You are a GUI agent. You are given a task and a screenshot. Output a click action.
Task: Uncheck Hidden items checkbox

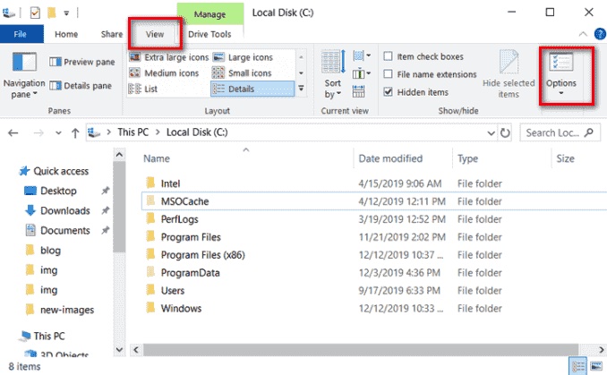click(x=388, y=91)
